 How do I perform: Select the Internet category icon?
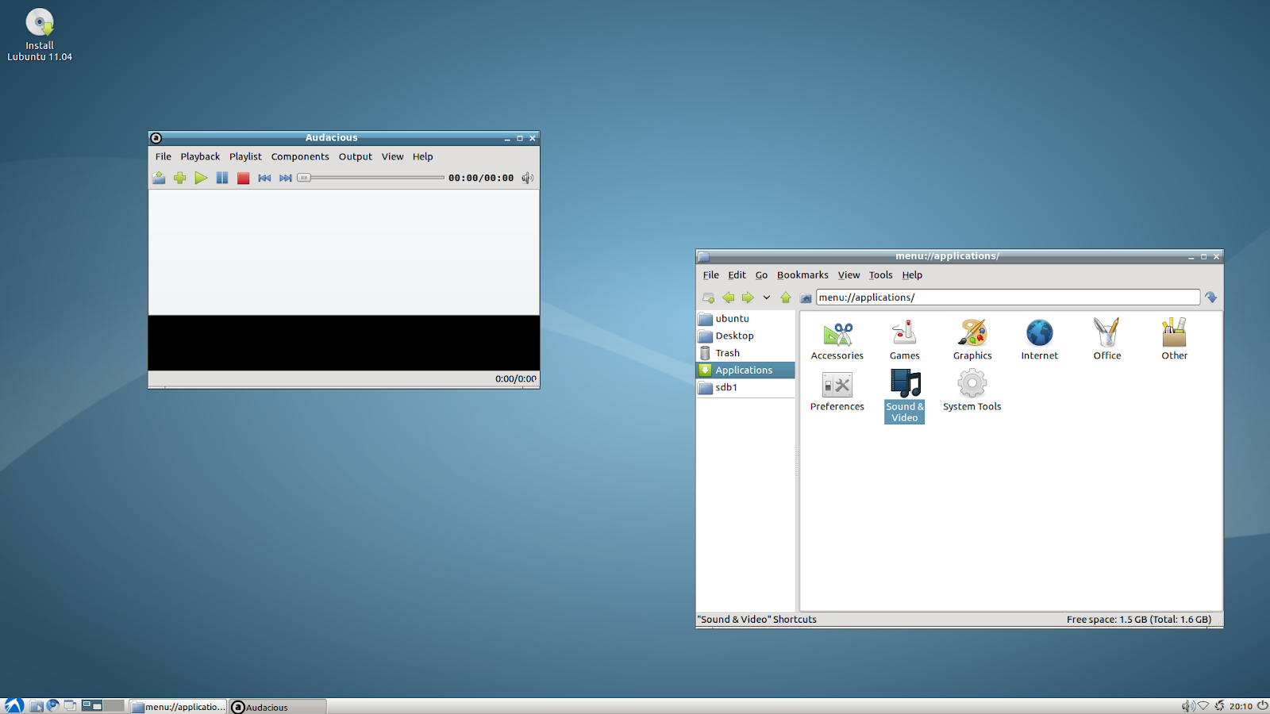pos(1040,340)
